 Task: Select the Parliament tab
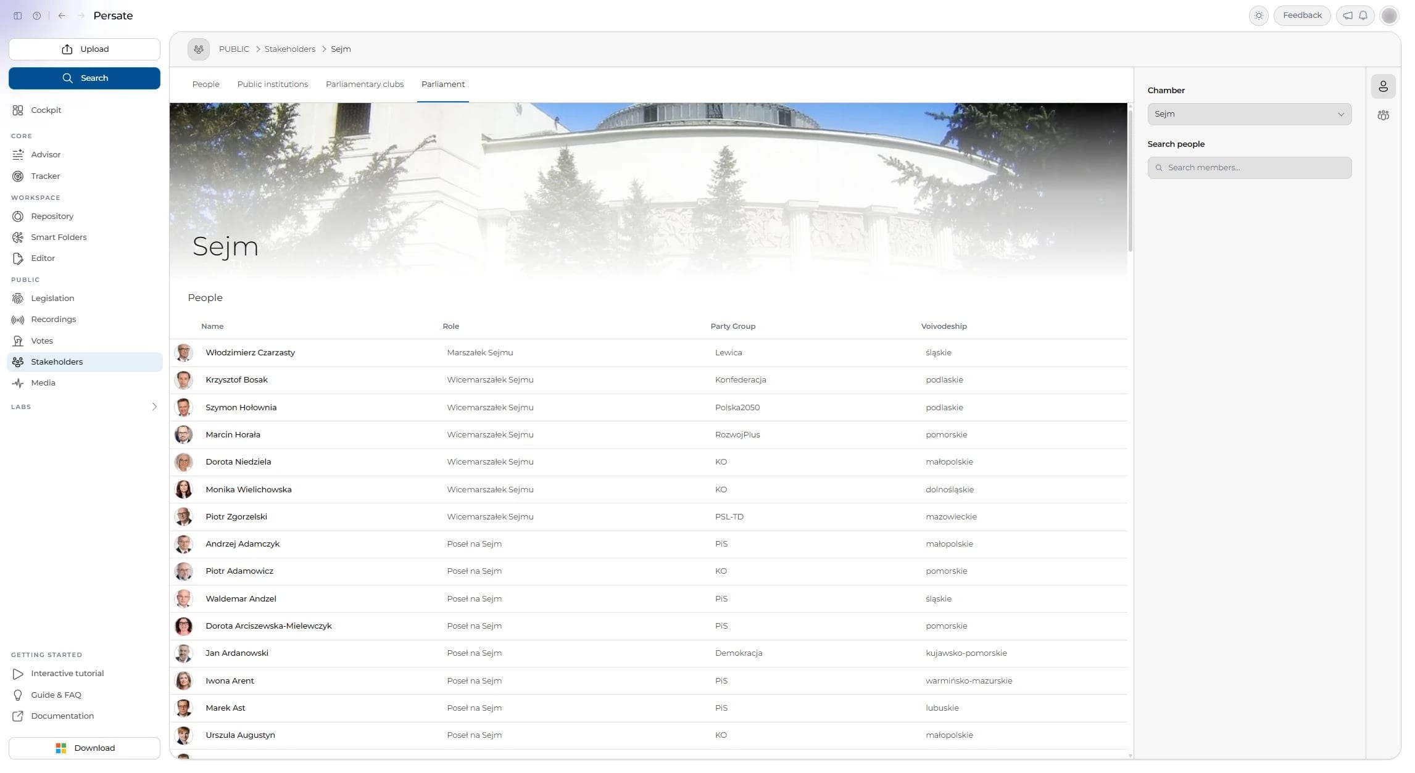click(x=443, y=85)
